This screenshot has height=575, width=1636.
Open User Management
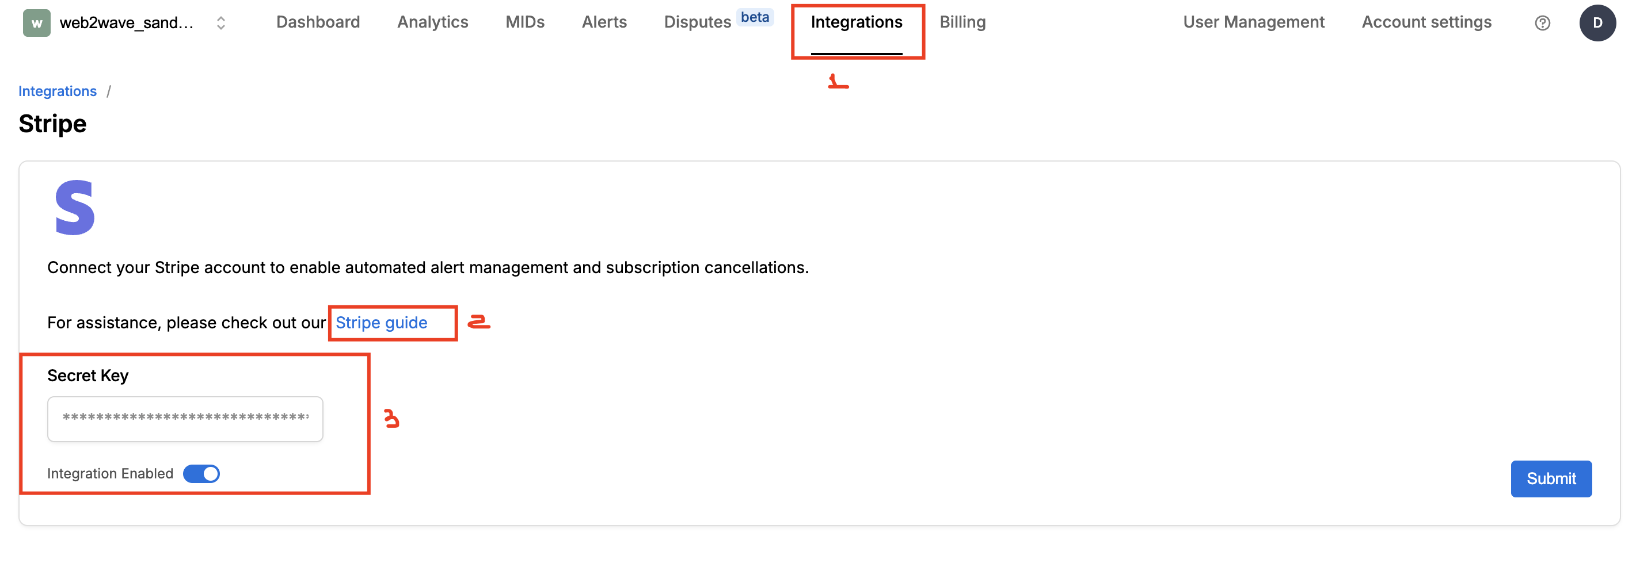click(x=1253, y=22)
